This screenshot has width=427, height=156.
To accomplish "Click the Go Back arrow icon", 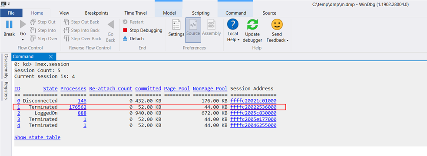I will 111,25.
